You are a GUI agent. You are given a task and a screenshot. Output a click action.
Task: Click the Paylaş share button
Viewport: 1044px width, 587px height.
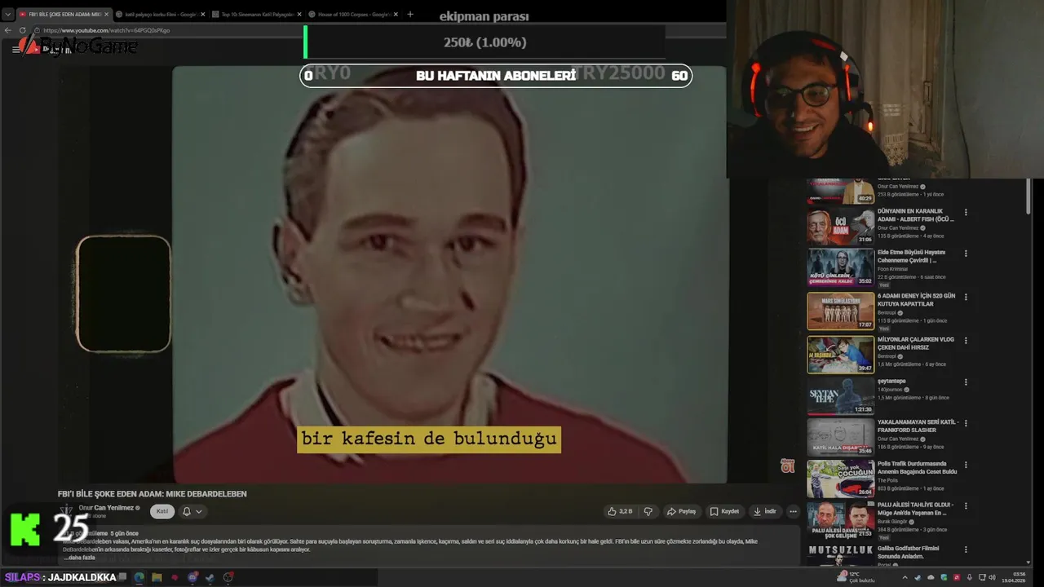coord(681,511)
